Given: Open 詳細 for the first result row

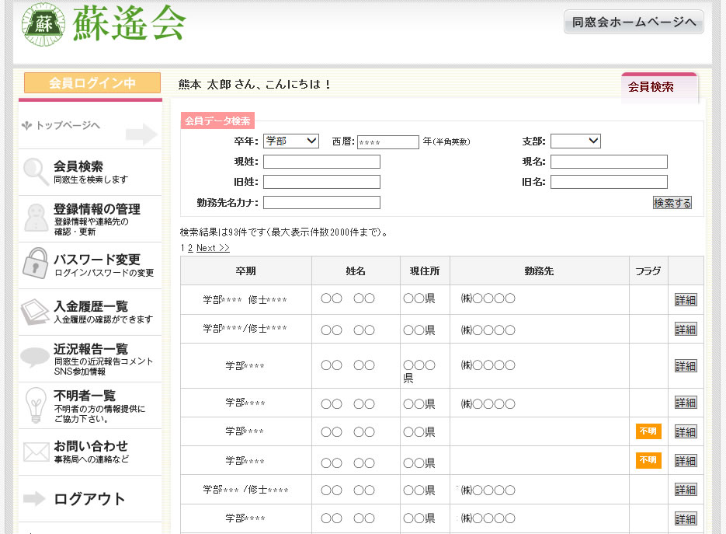Looking at the screenshot, I should pyautogui.click(x=685, y=300).
